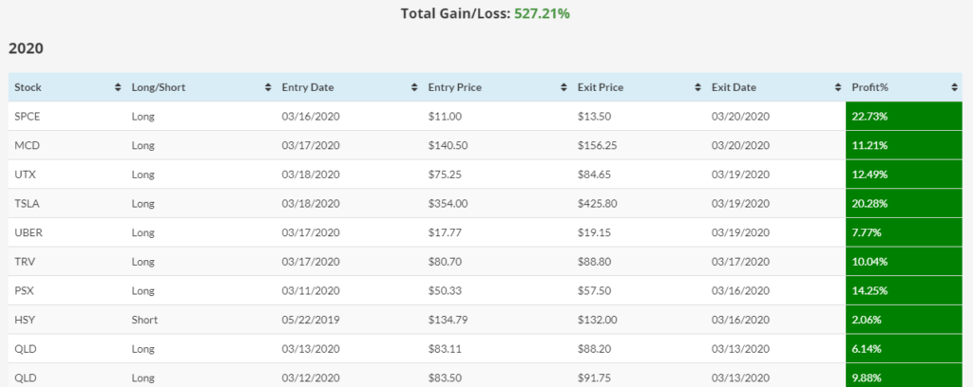973x387 pixels.
Task: Click the Entry Price header label
Action: click(455, 88)
